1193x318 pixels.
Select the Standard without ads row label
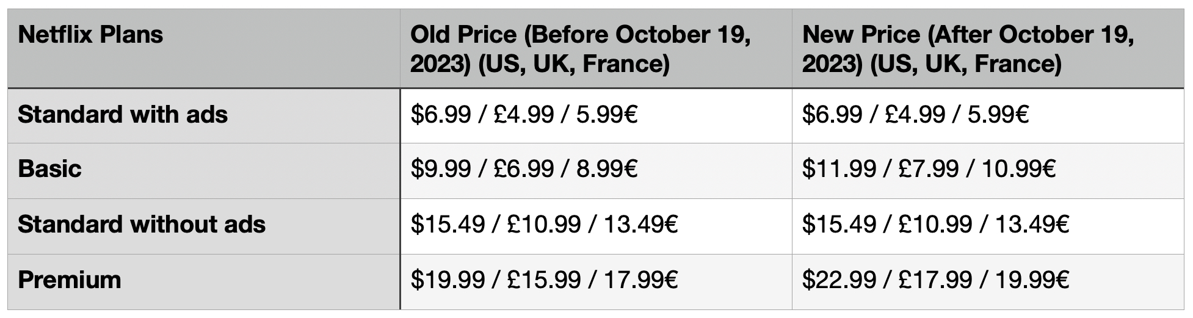[x=142, y=225]
